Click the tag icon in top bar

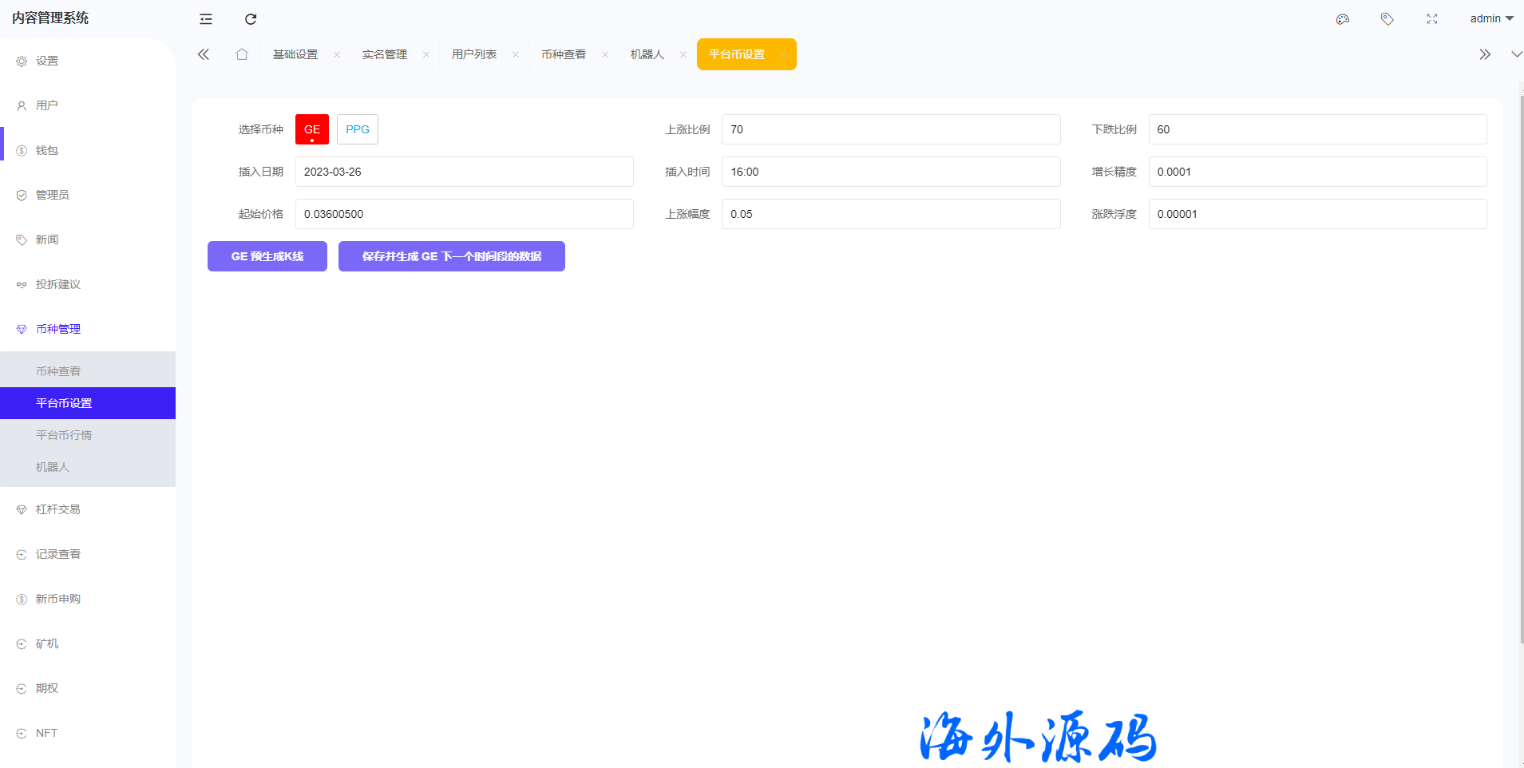pyautogui.click(x=1387, y=19)
